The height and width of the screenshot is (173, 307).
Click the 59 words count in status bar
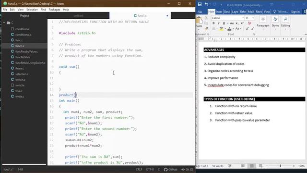point(218,166)
